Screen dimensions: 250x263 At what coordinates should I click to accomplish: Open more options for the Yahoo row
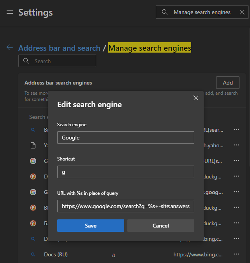(236, 145)
